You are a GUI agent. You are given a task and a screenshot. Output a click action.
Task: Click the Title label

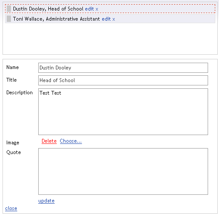point(11,80)
